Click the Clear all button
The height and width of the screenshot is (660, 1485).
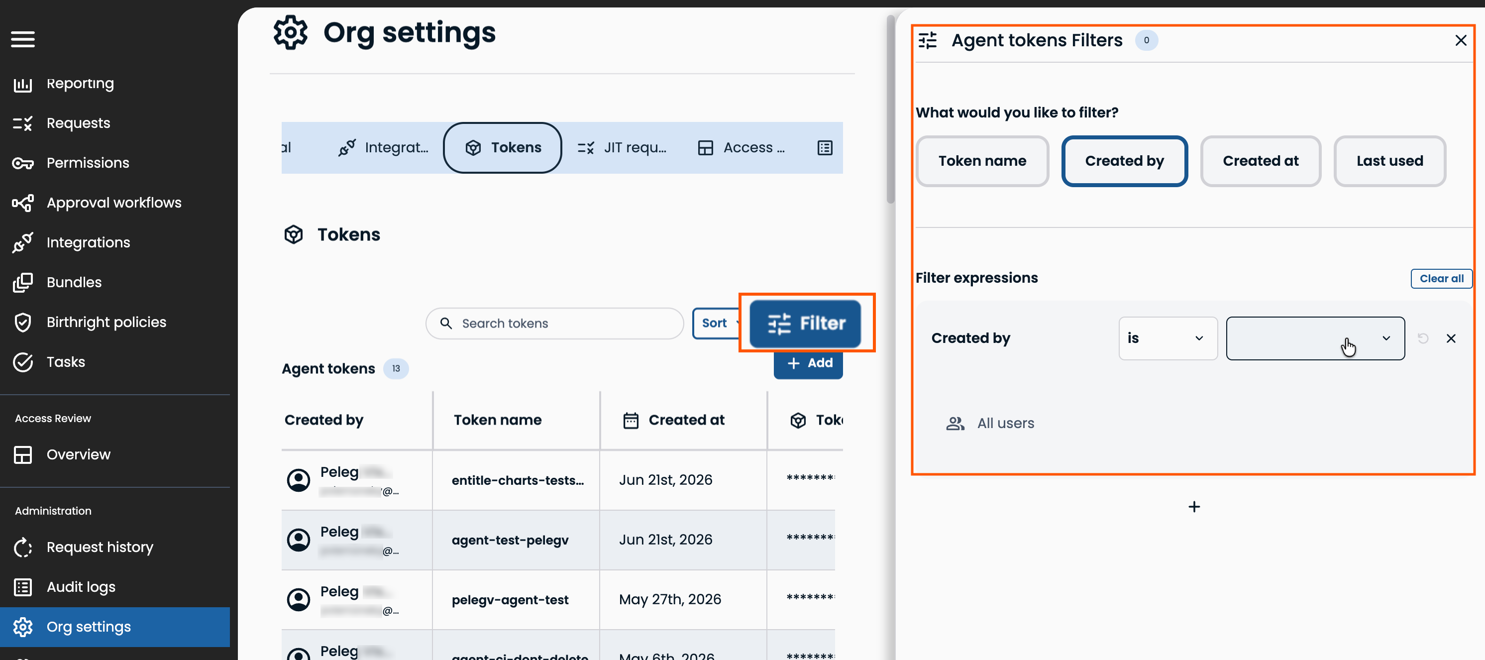1441,278
